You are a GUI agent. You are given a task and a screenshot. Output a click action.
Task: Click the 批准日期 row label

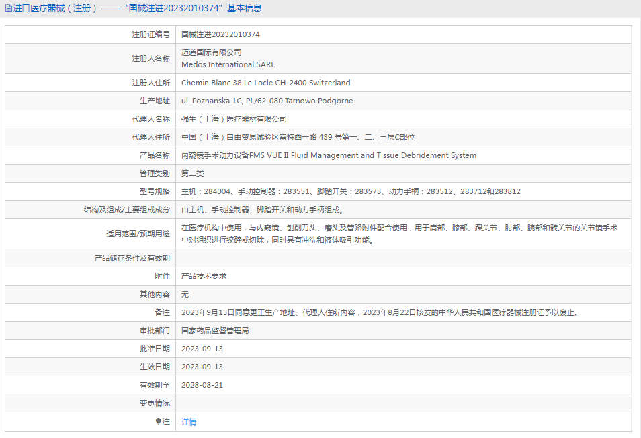(x=155, y=349)
